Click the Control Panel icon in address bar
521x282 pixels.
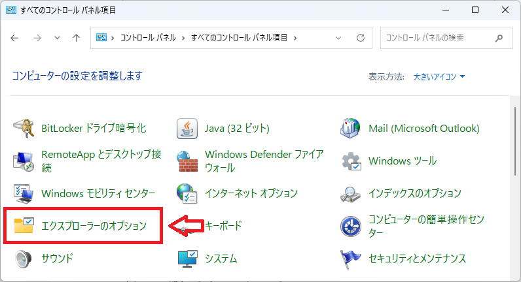point(101,37)
